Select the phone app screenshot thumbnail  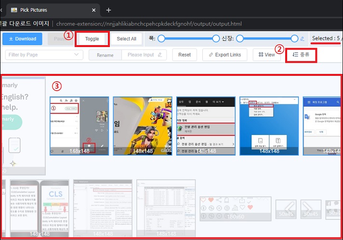[79, 126]
